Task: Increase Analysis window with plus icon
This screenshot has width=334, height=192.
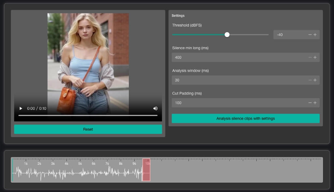Action: click(x=315, y=80)
